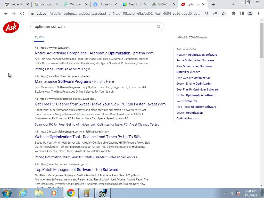Click the scrollbar down arrow
The image size is (264, 198).
[x=262, y=185]
